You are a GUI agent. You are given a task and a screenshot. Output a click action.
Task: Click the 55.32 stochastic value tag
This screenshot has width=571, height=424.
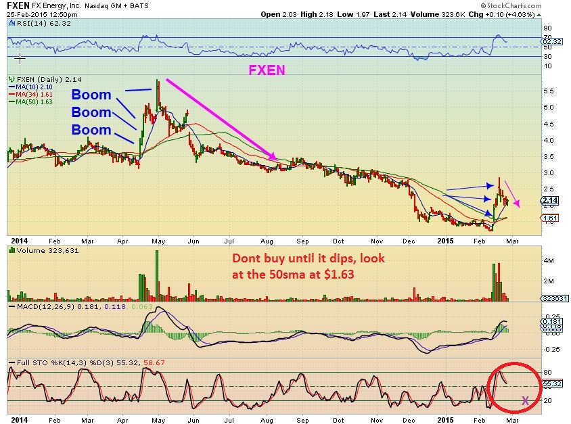pyautogui.click(x=552, y=383)
